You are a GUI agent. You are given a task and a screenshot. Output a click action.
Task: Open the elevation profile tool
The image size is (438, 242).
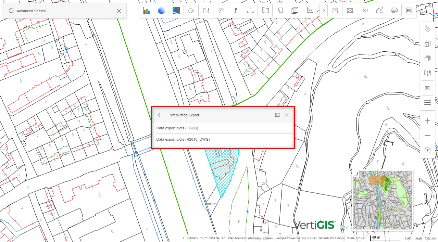click(x=379, y=10)
